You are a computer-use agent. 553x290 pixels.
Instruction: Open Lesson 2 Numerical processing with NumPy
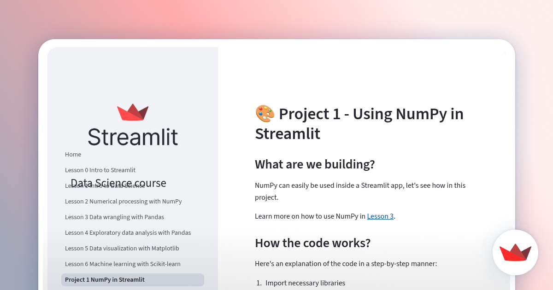(x=123, y=201)
